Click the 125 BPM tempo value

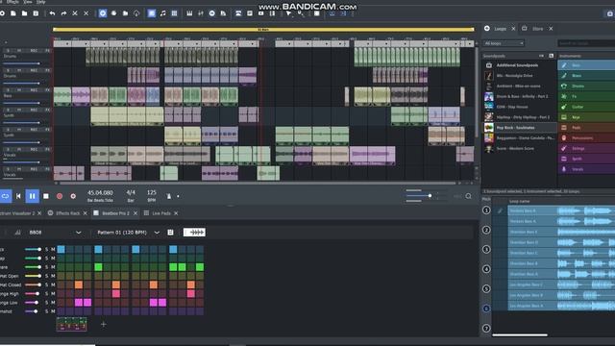click(x=152, y=192)
